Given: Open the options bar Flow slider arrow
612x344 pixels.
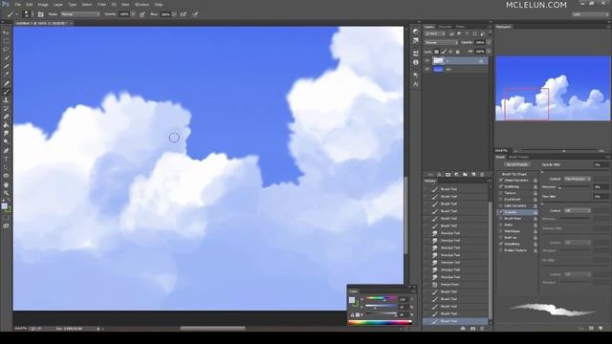Looking at the screenshot, I should coord(174,14).
